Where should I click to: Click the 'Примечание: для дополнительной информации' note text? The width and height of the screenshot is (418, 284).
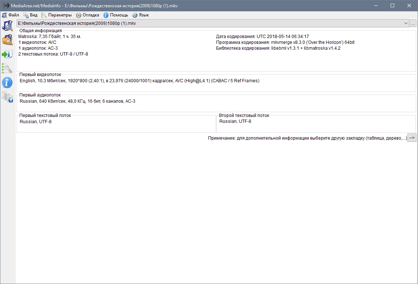click(307, 138)
